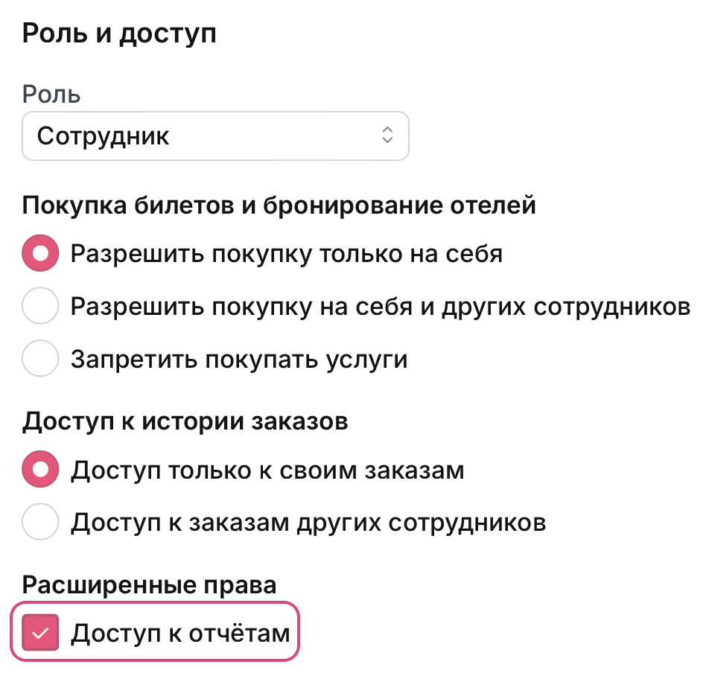Click label text Разрешить покупку на себя и других сотрудников

point(380,307)
